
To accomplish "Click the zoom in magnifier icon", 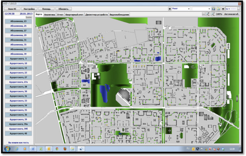I will [x=208, y=14].
